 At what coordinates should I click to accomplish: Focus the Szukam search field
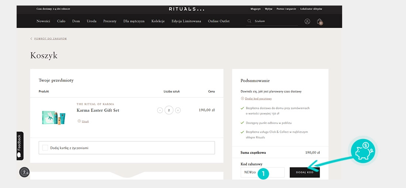coord(272,21)
